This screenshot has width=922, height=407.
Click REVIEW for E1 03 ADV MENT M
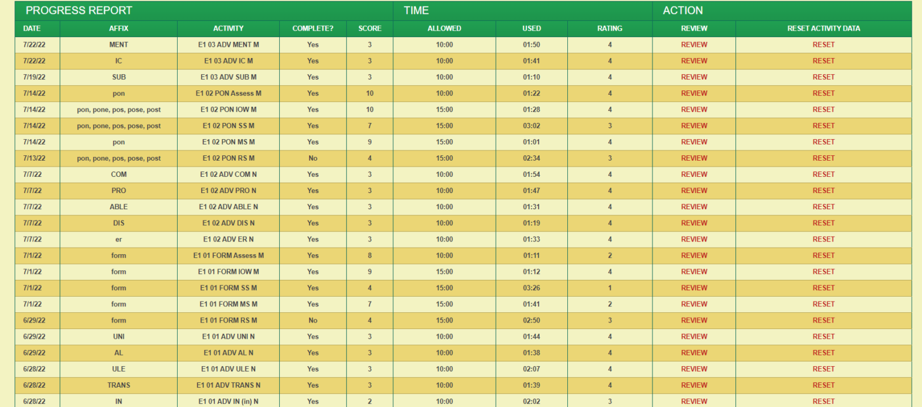coord(694,45)
